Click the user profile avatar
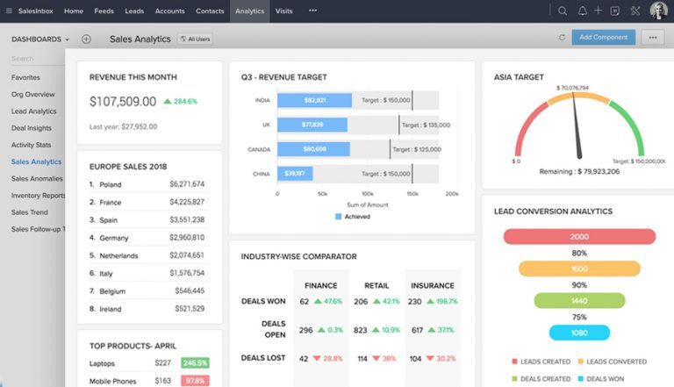Image resolution: width=674 pixels, height=387 pixels. [658, 11]
